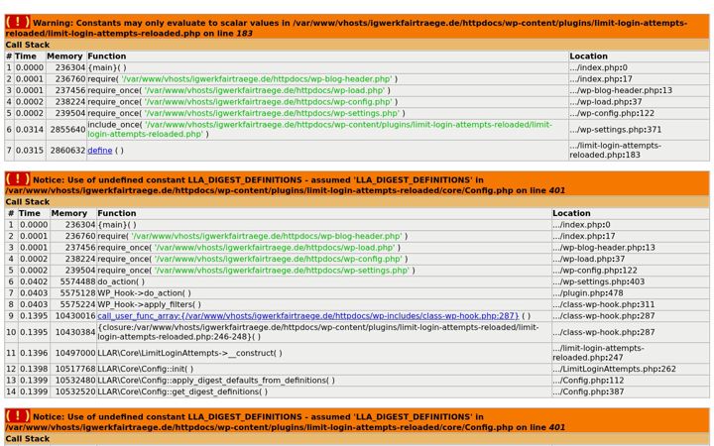Click time value 0.0402
Viewport: 714px width, 446px height.
point(34,281)
